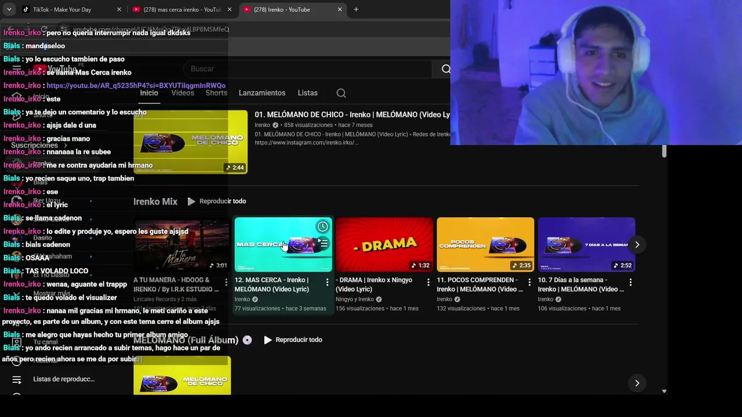Viewport: 742px width, 417px height.
Task: Open the instagram.com/irenko.irko link in description
Action: point(307,142)
